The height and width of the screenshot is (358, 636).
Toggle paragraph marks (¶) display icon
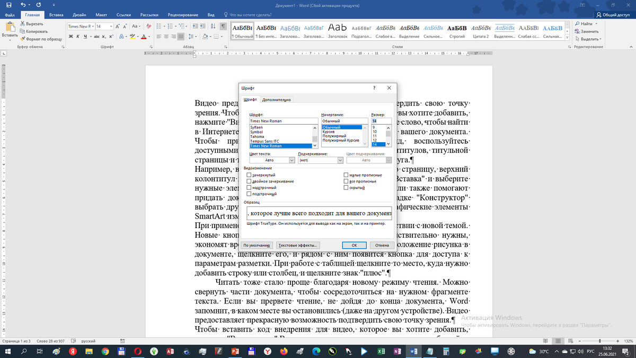[x=223, y=26]
